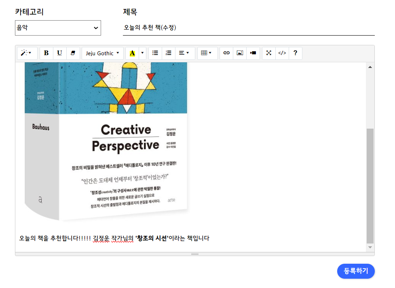Click the misspelled word 김정운 in text
Image resolution: width=395 pixels, height=288 pixels.
[x=101, y=238]
